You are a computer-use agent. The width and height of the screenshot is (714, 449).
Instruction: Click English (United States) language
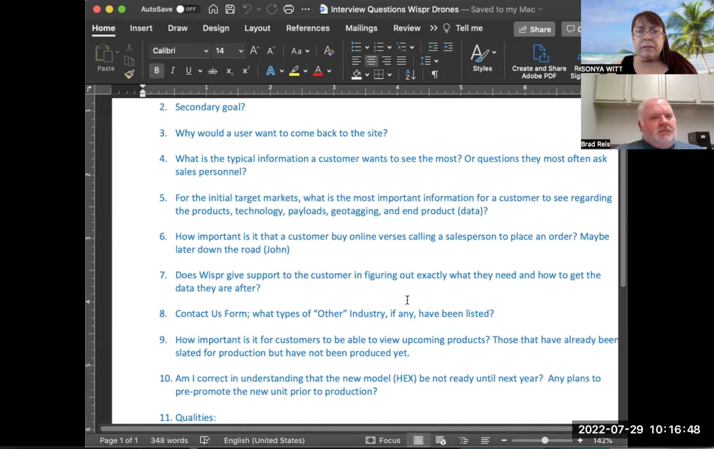coord(264,440)
